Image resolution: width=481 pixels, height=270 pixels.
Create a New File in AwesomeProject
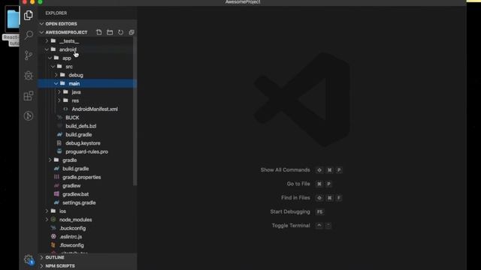98,32
